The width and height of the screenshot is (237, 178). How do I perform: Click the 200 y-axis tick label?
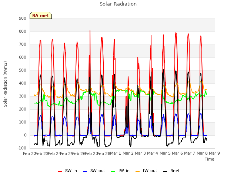(23, 109)
